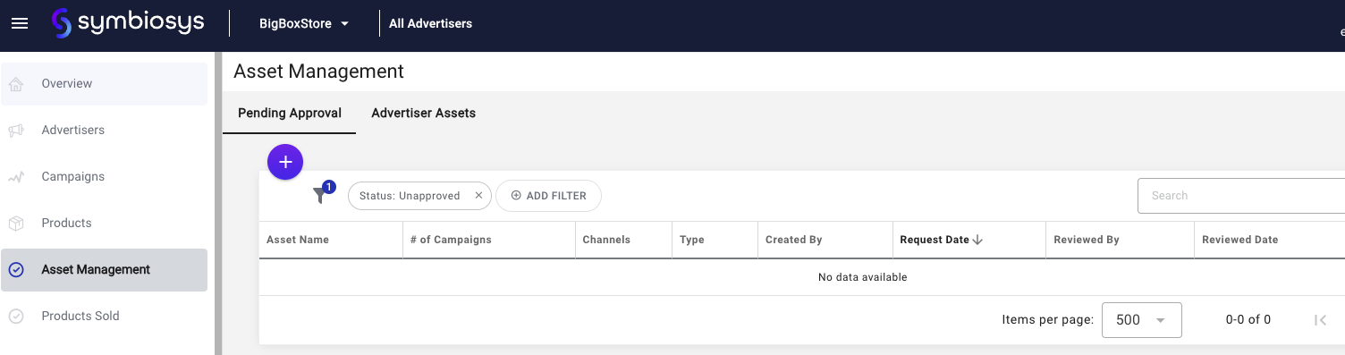
Task: Open the hamburger navigation menu
Action: point(20,23)
